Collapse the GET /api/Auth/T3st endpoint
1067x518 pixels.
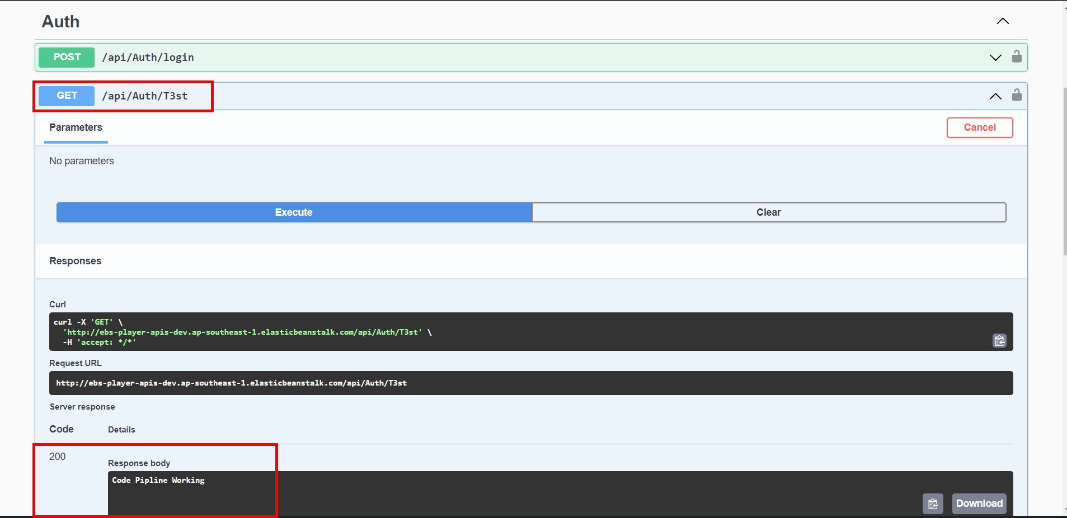click(995, 96)
